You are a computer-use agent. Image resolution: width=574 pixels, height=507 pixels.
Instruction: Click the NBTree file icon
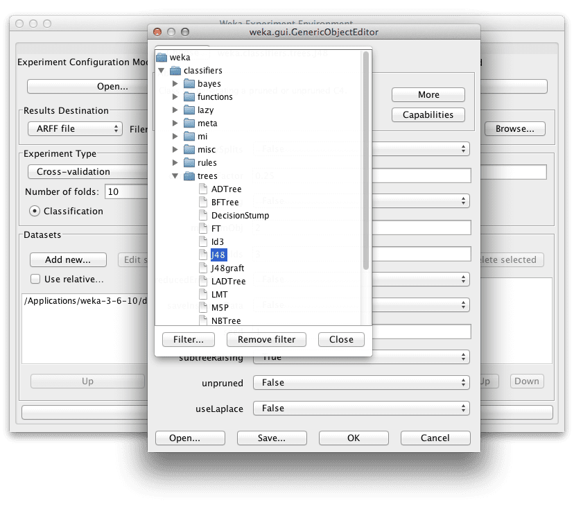[x=203, y=320]
